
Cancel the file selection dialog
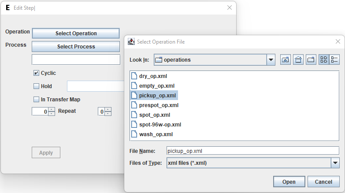click(323, 182)
